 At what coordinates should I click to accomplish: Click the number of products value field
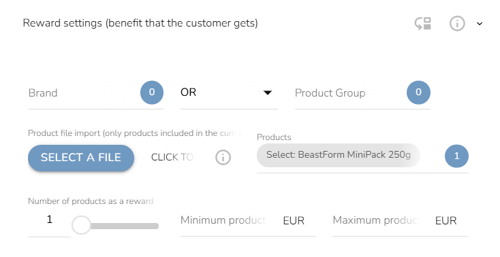pyautogui.click(x=49, y=220)
